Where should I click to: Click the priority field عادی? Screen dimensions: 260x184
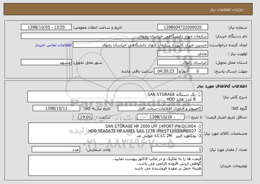pos(183,54)
